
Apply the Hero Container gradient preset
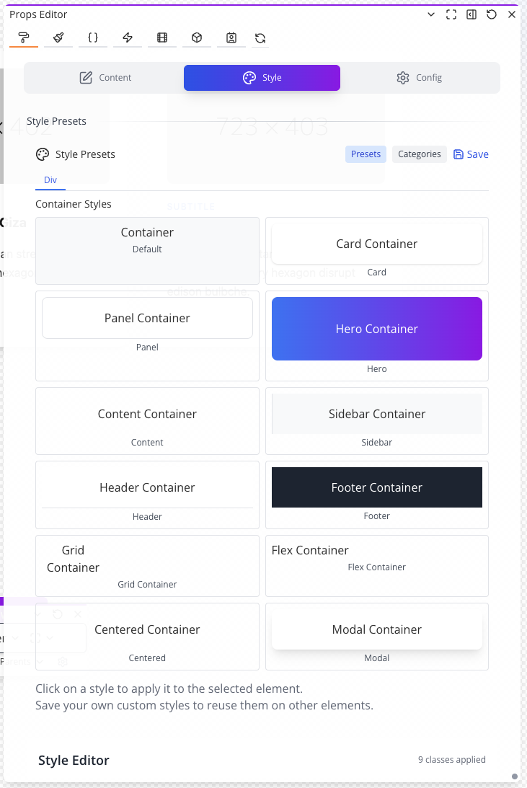click(x=376, y=329)
